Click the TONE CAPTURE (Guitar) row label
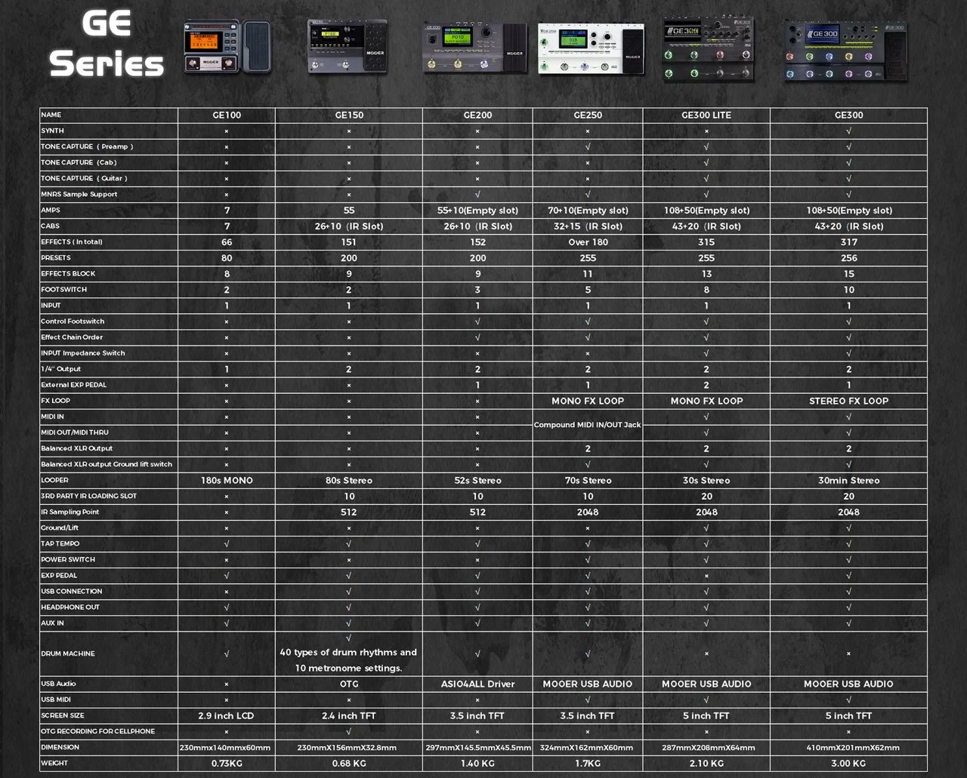The image size is (967, 778). [x=84, y=179]
